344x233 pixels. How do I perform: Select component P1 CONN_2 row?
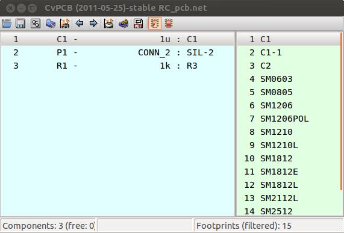[117, 52]
